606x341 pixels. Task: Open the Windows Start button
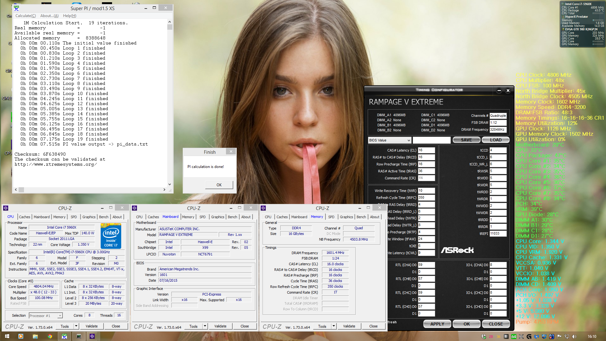(x=7, y=336)
